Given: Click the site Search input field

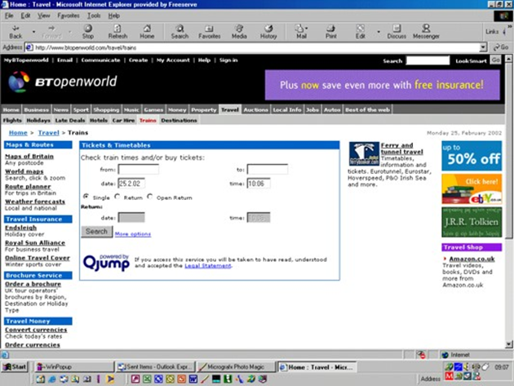Looking at the screenshot, I should [428, 60].
